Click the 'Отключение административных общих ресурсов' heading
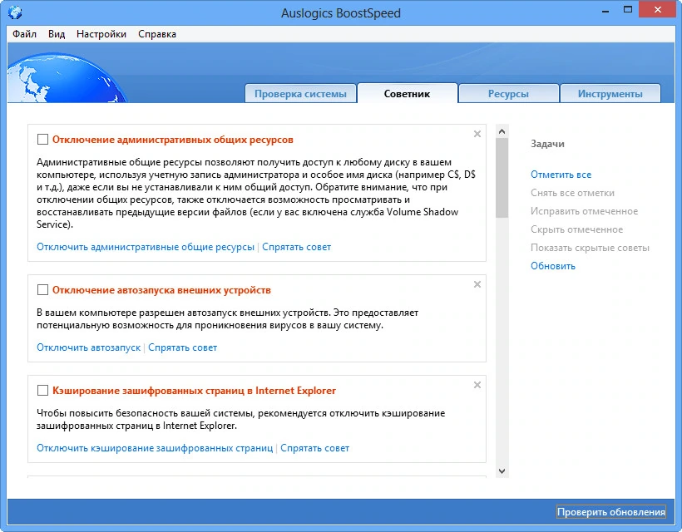Viewport: 682px width, 532px height. [x=173, y=140]
